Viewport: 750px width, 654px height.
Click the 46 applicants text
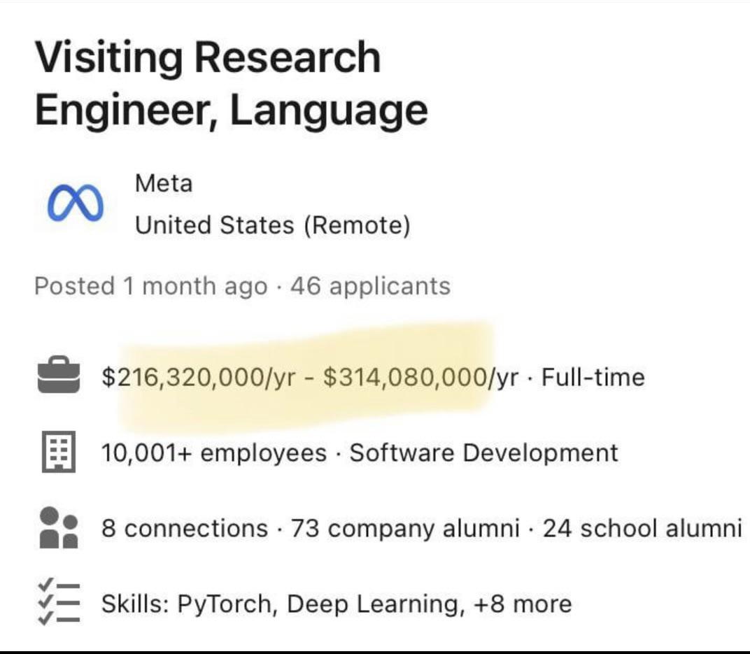tap(370, 286)
